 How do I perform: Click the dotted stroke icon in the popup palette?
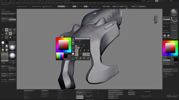[73, 51]
